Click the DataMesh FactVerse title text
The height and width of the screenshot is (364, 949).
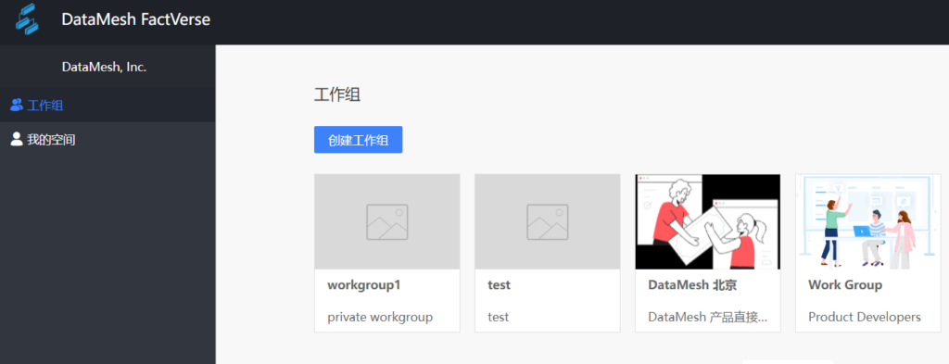[135, 19]
